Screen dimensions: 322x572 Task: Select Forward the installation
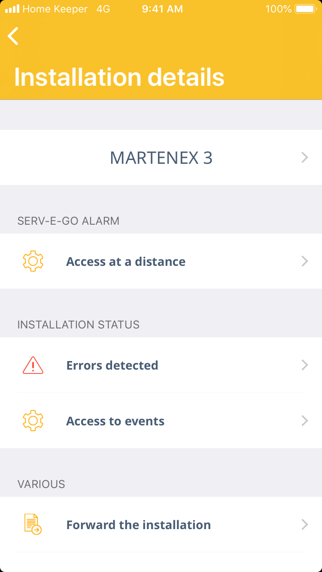coord(138,525)
